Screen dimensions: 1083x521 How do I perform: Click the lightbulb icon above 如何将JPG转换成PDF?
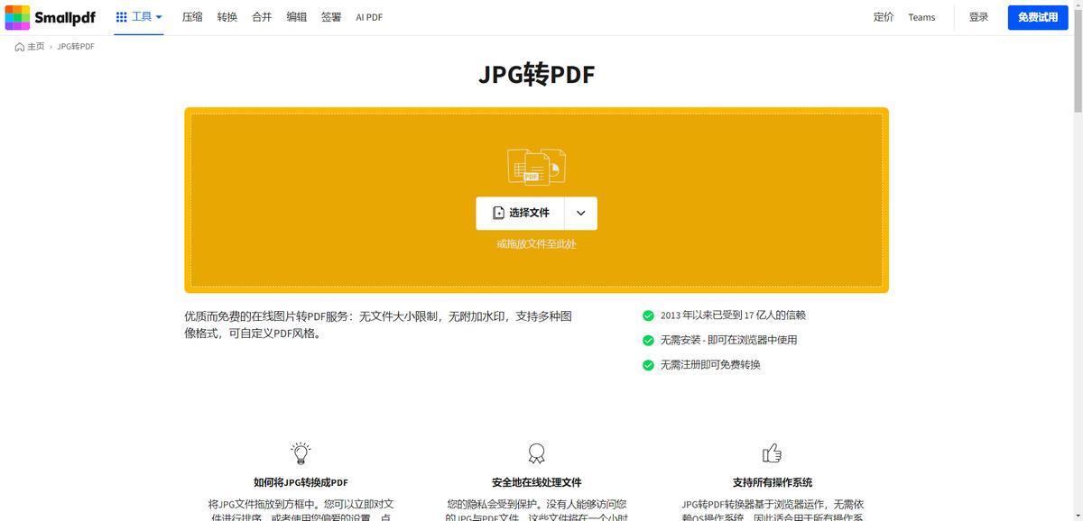point(301,452)
